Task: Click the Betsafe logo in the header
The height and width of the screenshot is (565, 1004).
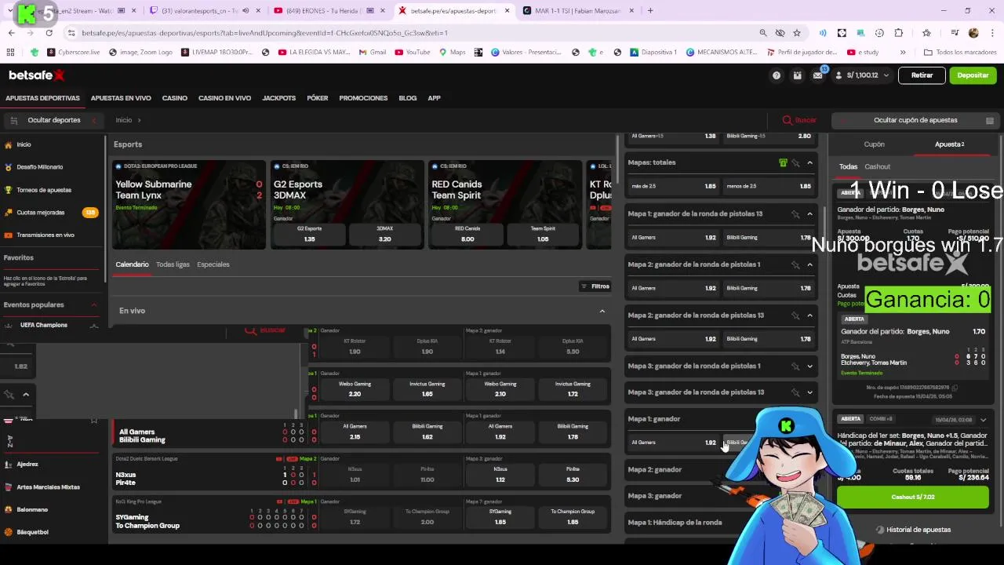Action: [36, 75]
